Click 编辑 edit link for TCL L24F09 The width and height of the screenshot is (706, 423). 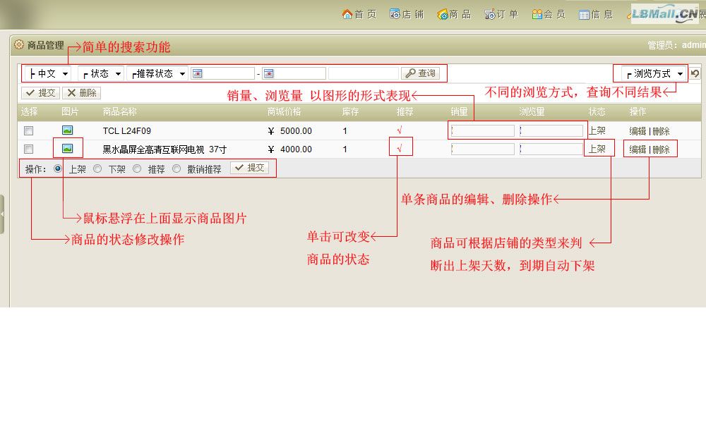pyautogui.click(x=638, y=131)
